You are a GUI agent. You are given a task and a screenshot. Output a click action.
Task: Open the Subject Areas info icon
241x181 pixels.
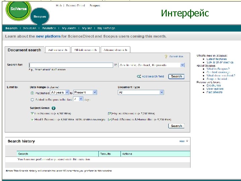(54, 108)
